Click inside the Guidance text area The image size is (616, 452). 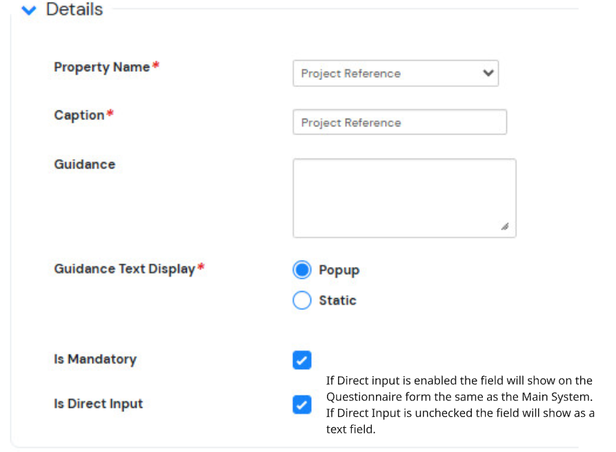pyautogui.click(x=404, y=198)
